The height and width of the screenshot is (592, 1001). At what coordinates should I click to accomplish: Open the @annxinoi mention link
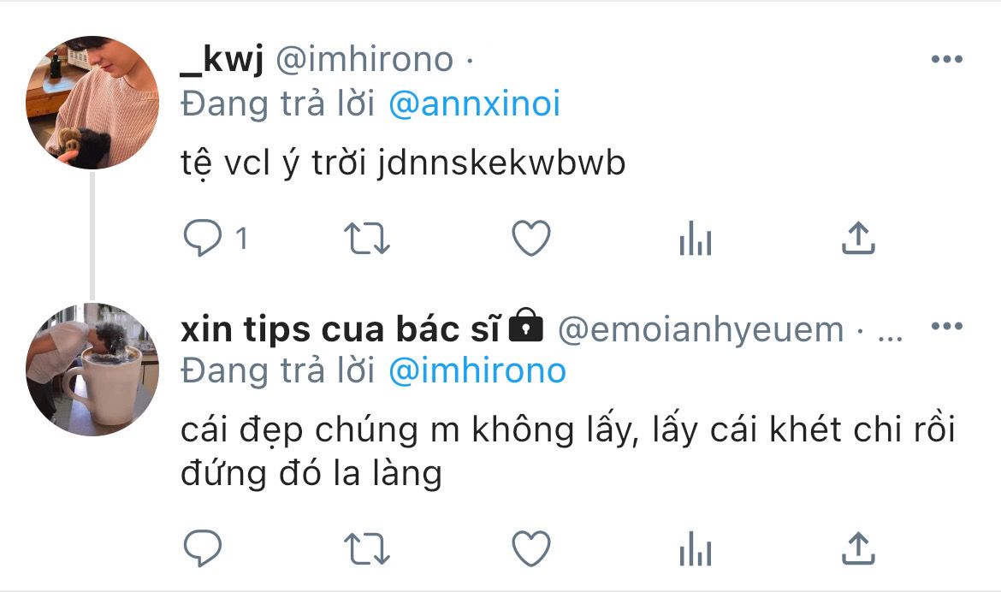tap(474, 104)
